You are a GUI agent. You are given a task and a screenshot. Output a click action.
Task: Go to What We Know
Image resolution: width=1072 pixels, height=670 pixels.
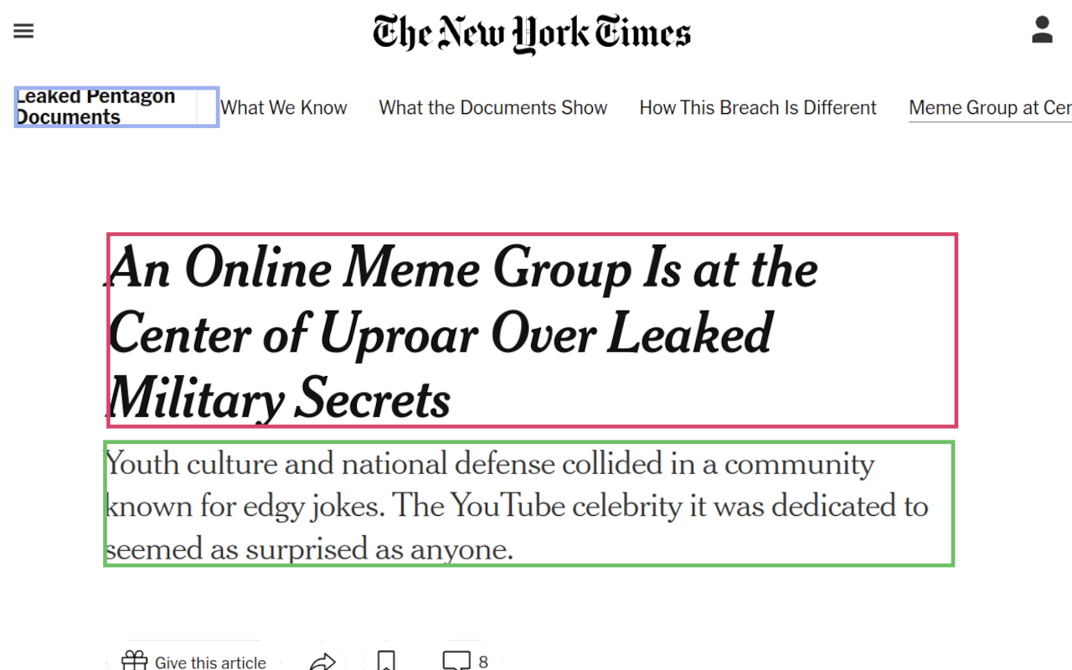pos(284,107)
